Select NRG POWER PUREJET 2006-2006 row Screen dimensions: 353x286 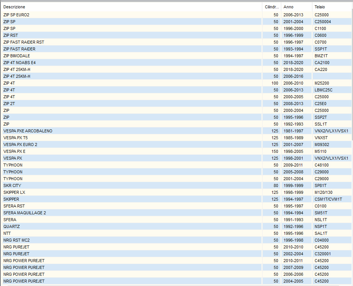176,274
